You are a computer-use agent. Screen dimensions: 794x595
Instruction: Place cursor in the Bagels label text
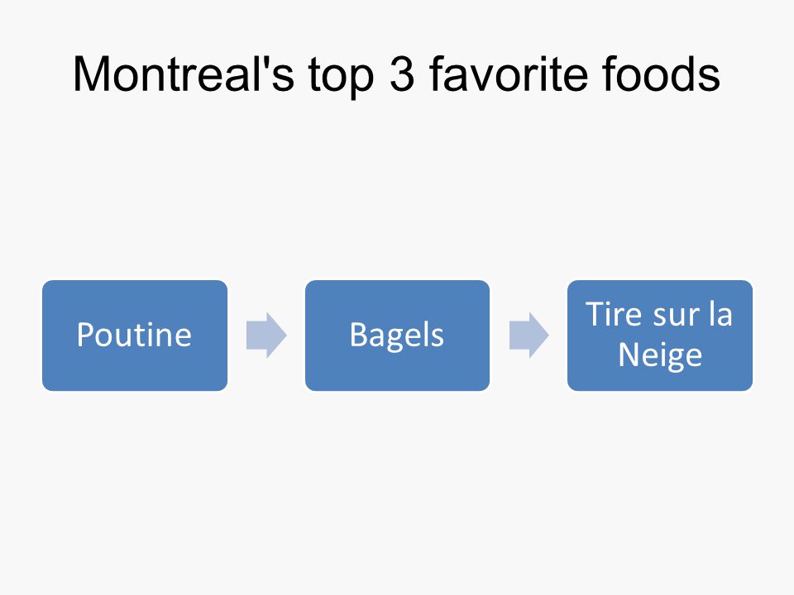click(x=397, y=336)
